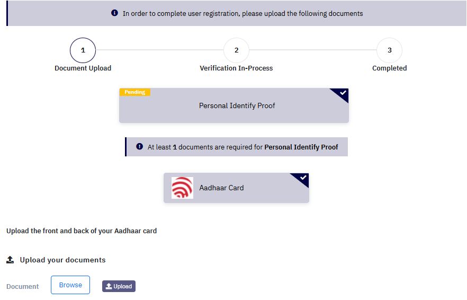
Task: Click the info icon in the top banner
Action: (x=114, y=13)
